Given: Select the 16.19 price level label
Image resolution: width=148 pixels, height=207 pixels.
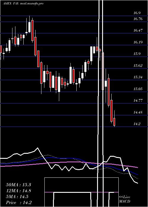Looking at the screenshot, I should [x=138, y=42].
